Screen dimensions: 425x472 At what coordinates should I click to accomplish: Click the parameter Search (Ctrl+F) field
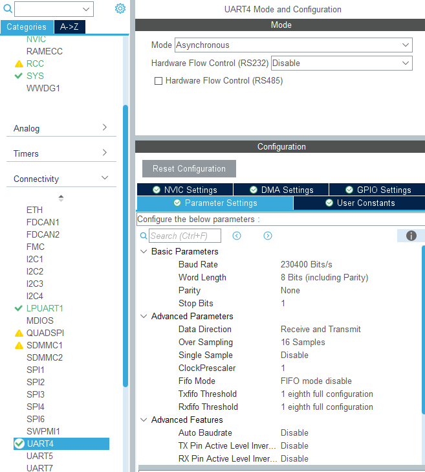[185, 236]
